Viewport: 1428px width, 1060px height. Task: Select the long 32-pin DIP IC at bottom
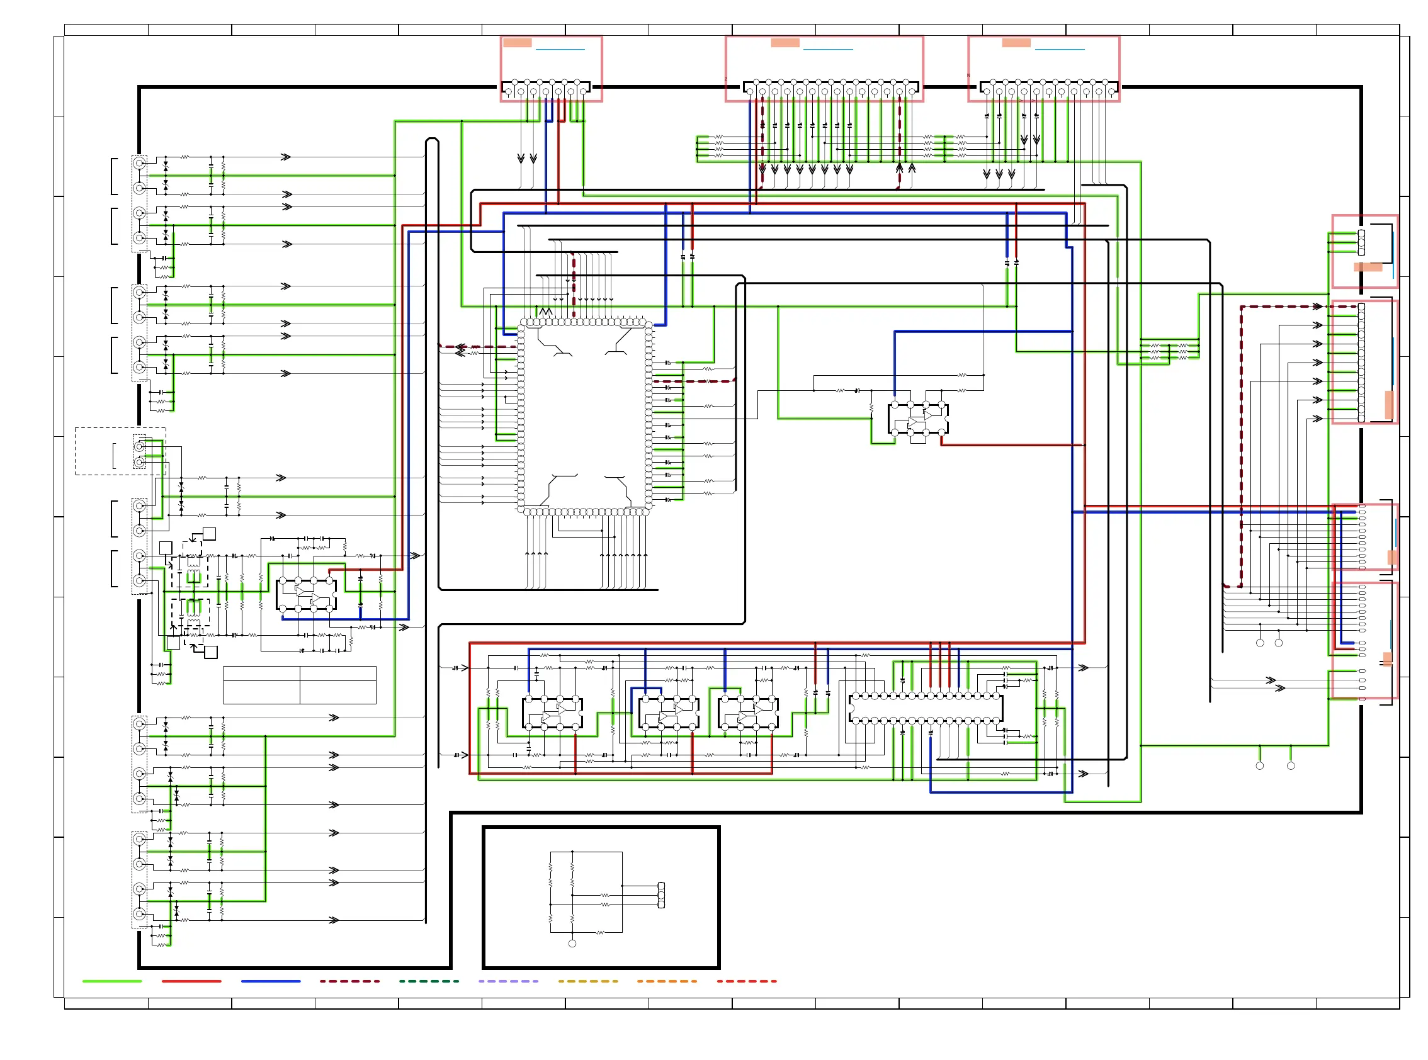[x=926, y=708]
